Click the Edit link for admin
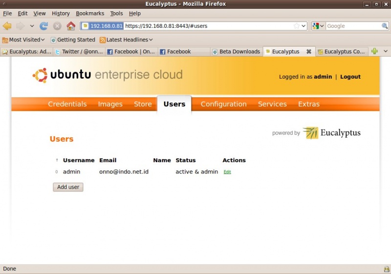 [227, 172]
